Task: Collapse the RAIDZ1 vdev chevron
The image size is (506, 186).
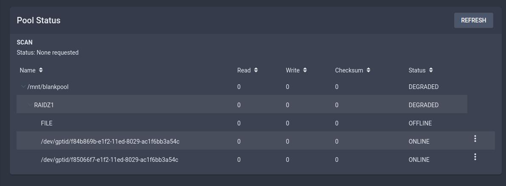Action: click(30, 105)
